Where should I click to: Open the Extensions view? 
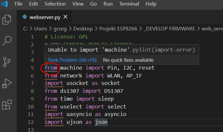click(7, 105)
